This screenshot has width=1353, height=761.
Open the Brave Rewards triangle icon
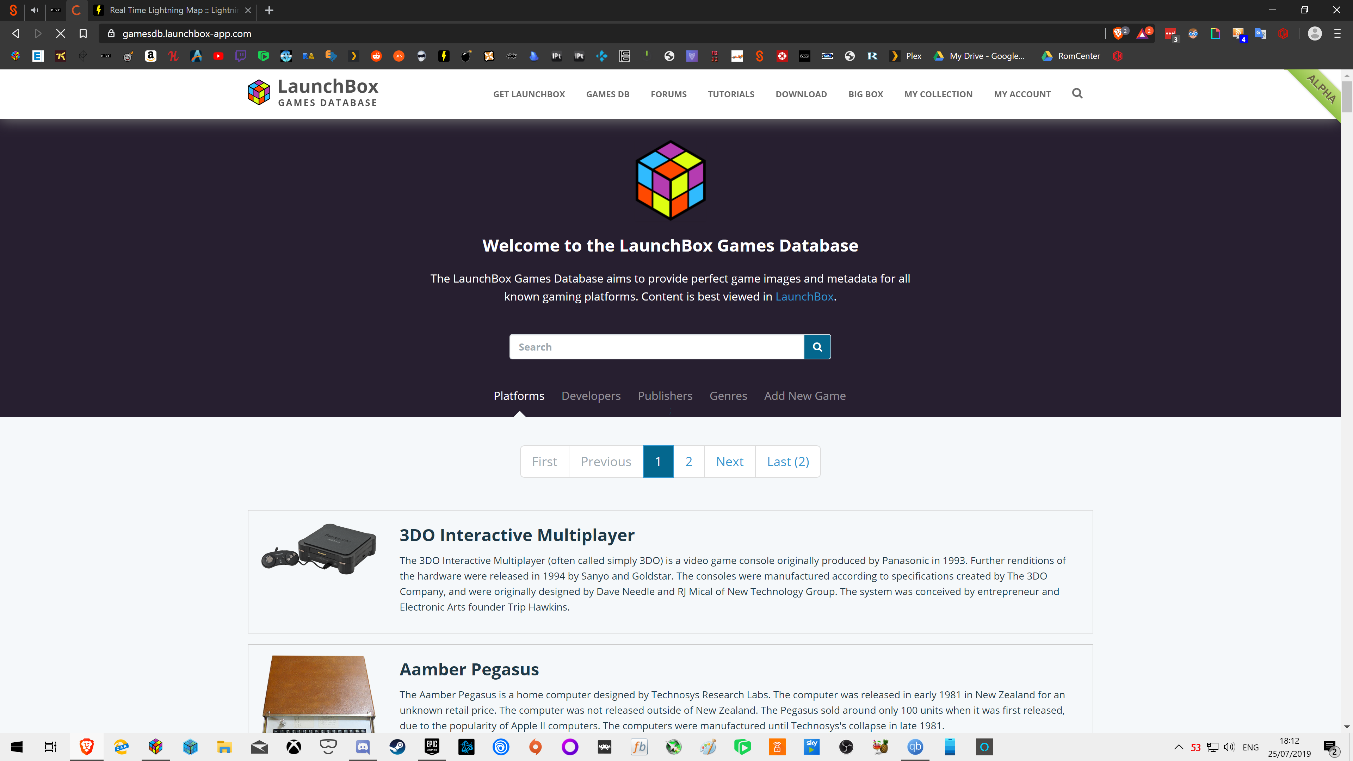pos(1142,33)
